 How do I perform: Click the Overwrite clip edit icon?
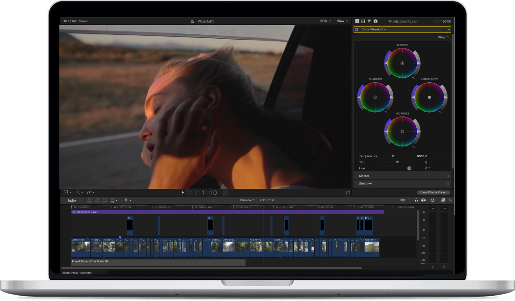112,200
